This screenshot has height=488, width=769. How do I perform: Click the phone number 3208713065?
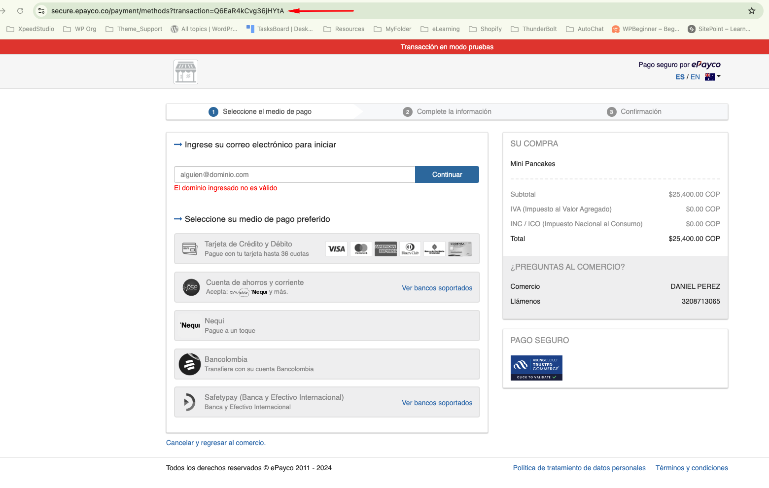[700, 301]
